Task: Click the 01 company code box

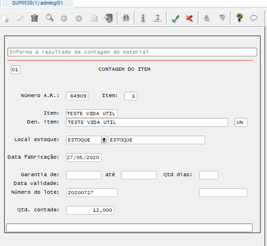Action: 15,69
